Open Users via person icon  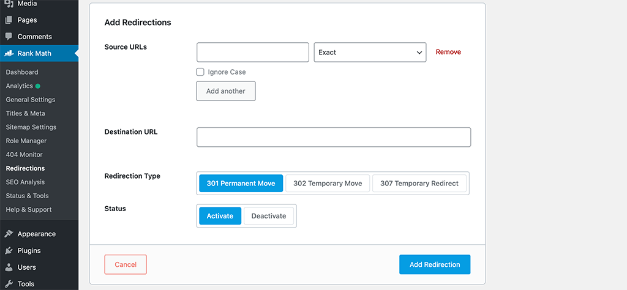point(9,267)
